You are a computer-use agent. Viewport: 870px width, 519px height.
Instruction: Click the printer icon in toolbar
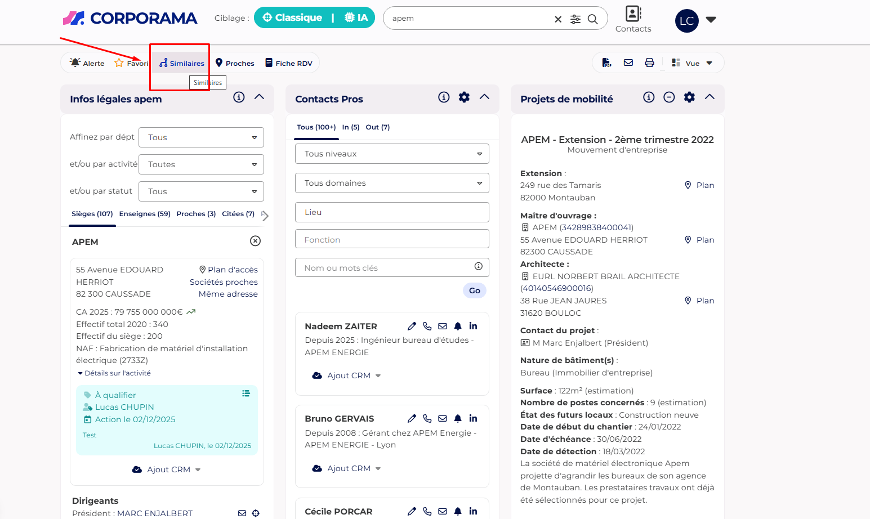[649, 63]
